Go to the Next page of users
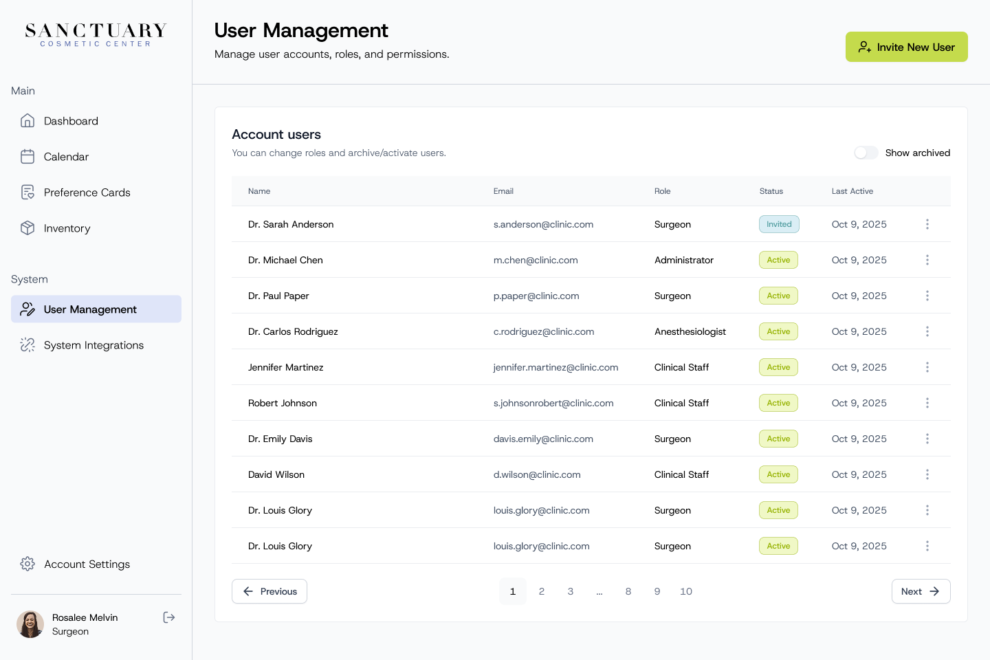Screen dimensions: 990x660 point(921,591)
